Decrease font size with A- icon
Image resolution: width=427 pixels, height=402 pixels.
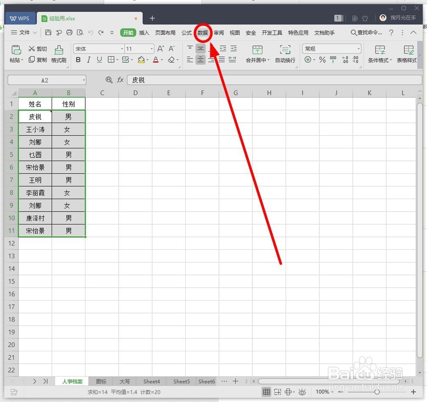(172, 49)
